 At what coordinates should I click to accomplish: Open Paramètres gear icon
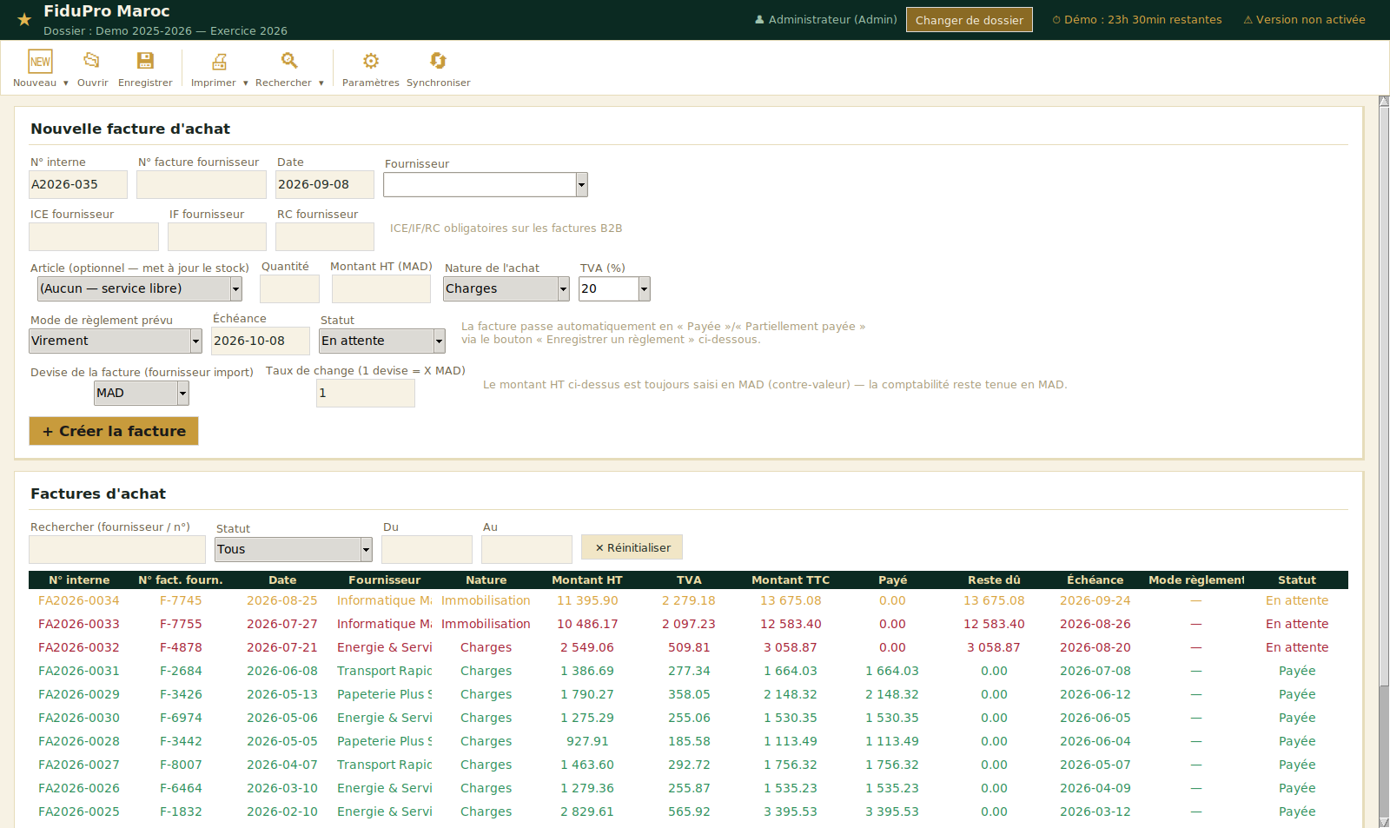[371, 61]
